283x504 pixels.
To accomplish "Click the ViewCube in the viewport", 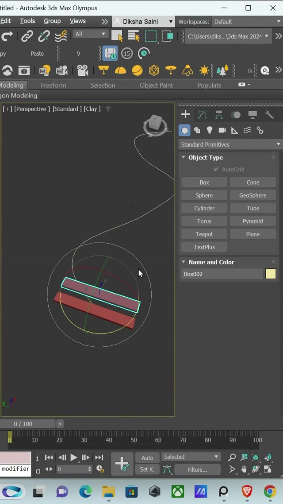I will point(155,124).
